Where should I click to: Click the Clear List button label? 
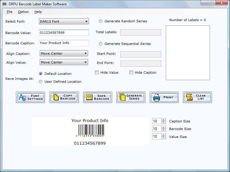coord(201,97)
